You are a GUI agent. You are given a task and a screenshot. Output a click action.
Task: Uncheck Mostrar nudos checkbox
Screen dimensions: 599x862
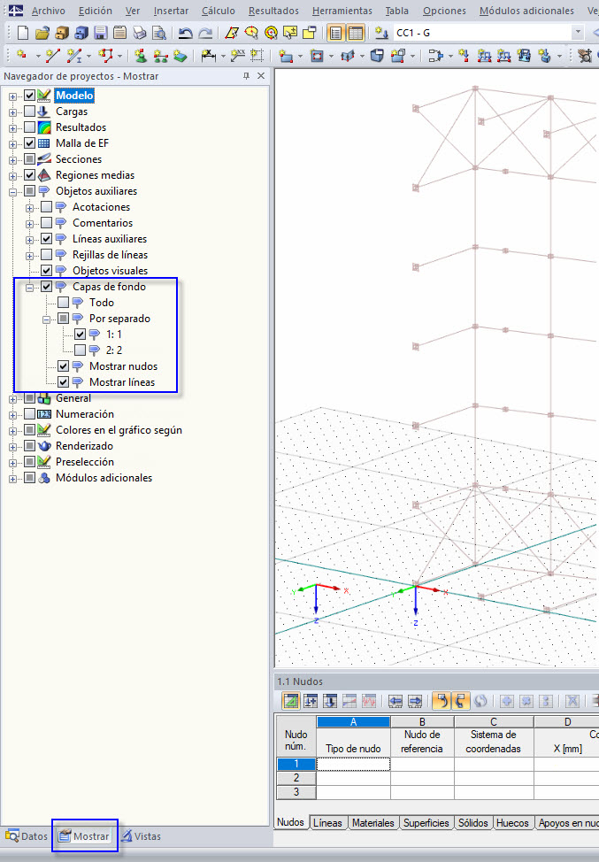[64, 366]
